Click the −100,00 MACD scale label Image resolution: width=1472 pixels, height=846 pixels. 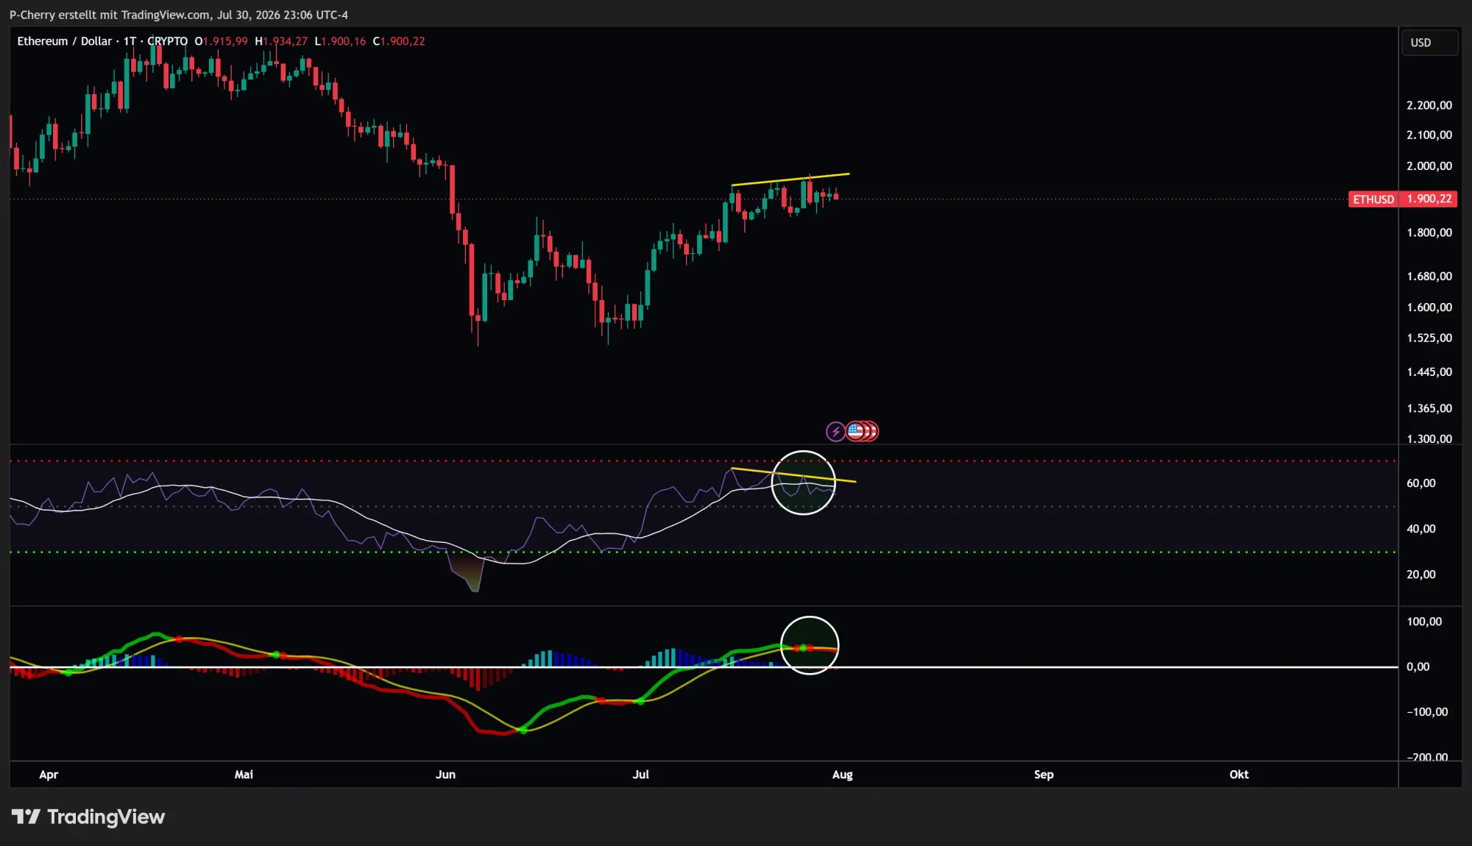tap(1427, 712)
